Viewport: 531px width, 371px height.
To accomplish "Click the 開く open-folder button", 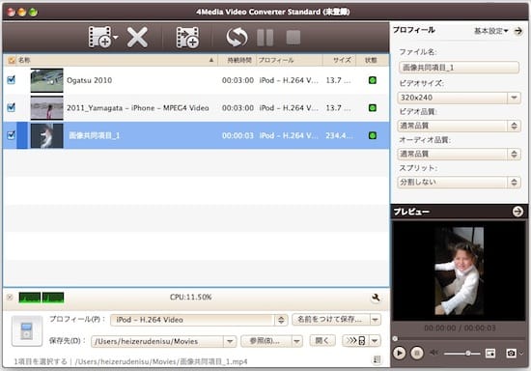I will pos(322,340).
